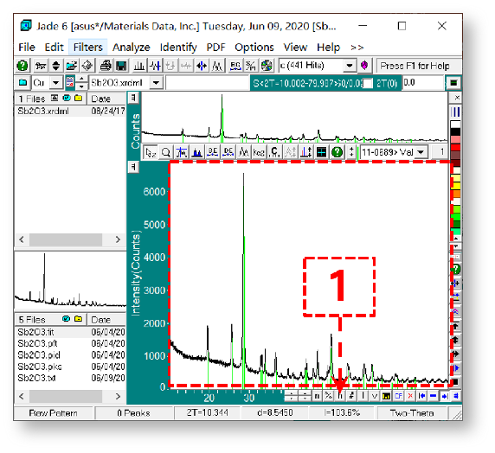Pick the bright red color swatch on the right

pyautogui.click(x=455, y=147)
